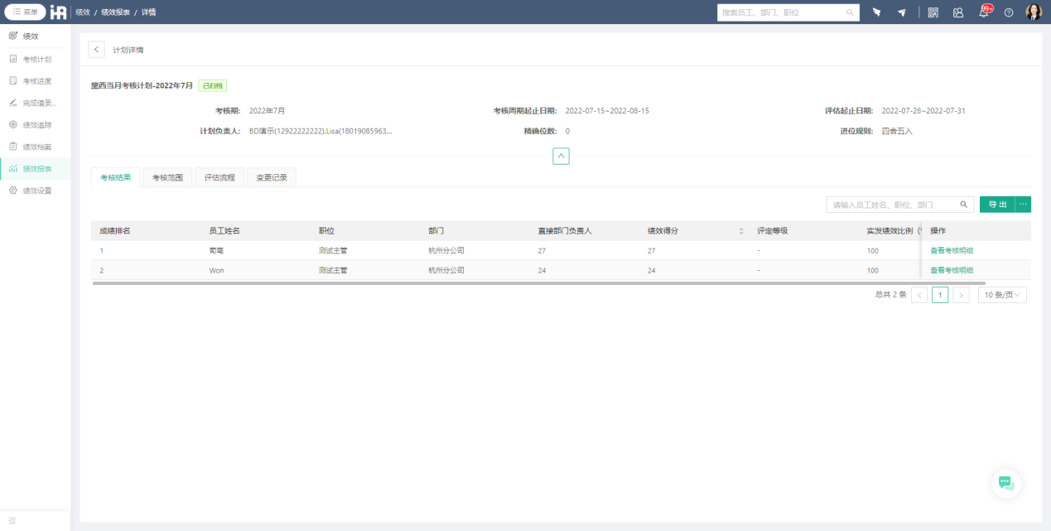Viewport: 1051px width, 531px height.
Task: Collapse the sidebar using bottom-left icon
Action: pos(12,520)
